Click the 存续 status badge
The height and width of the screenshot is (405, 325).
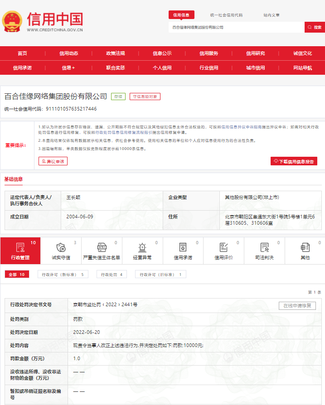click(x=118, y=96)
